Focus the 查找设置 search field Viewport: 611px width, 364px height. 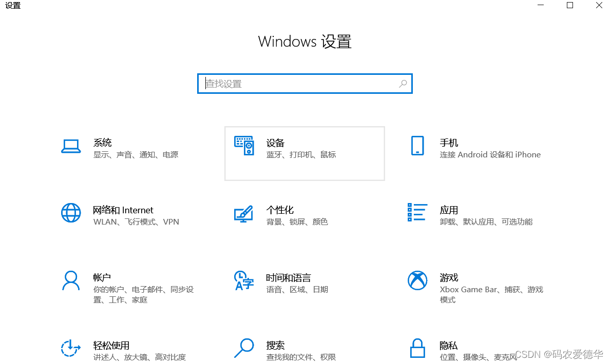tap(304, 84)
